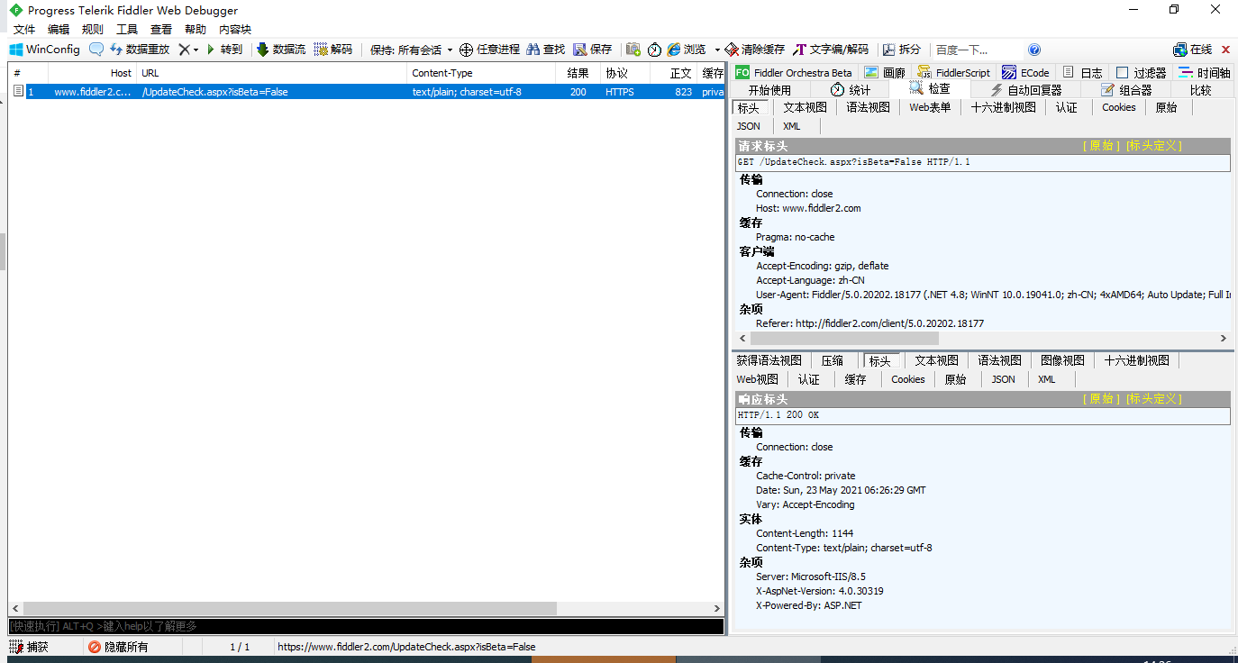Open the 规则 menu
The image size is (1238, 663).
point(93,30)
